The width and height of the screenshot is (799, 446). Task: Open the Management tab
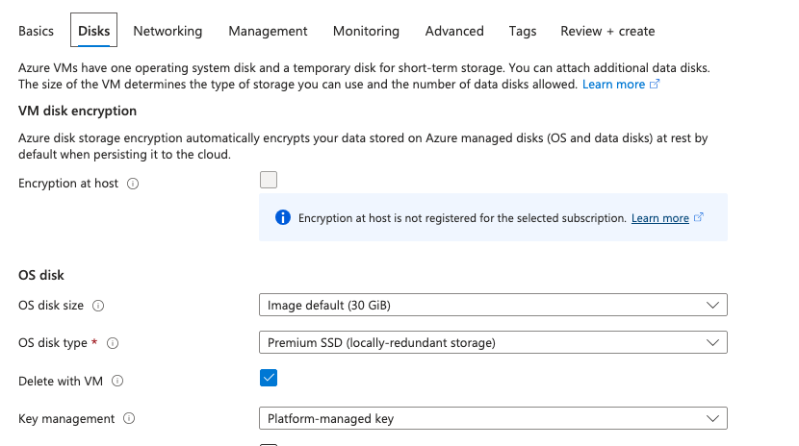coord(268,31)
